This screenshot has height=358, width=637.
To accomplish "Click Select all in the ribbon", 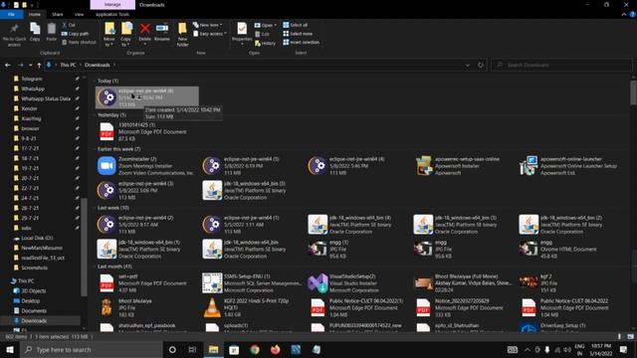I will pyautogui.click(x=296, y=25).
